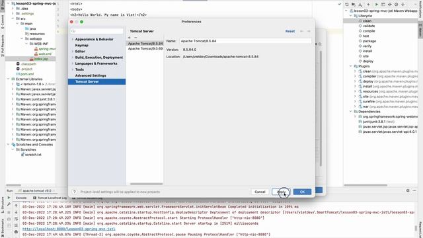The image size is (423, 238).
Task: Run Maven build with green play icon
Action: tap(377, 5)
